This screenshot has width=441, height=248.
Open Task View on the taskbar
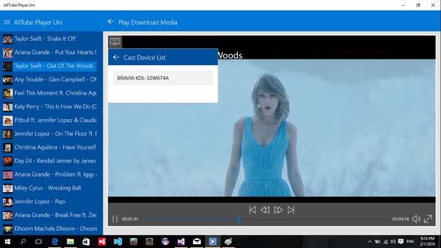tap(38, 242)
